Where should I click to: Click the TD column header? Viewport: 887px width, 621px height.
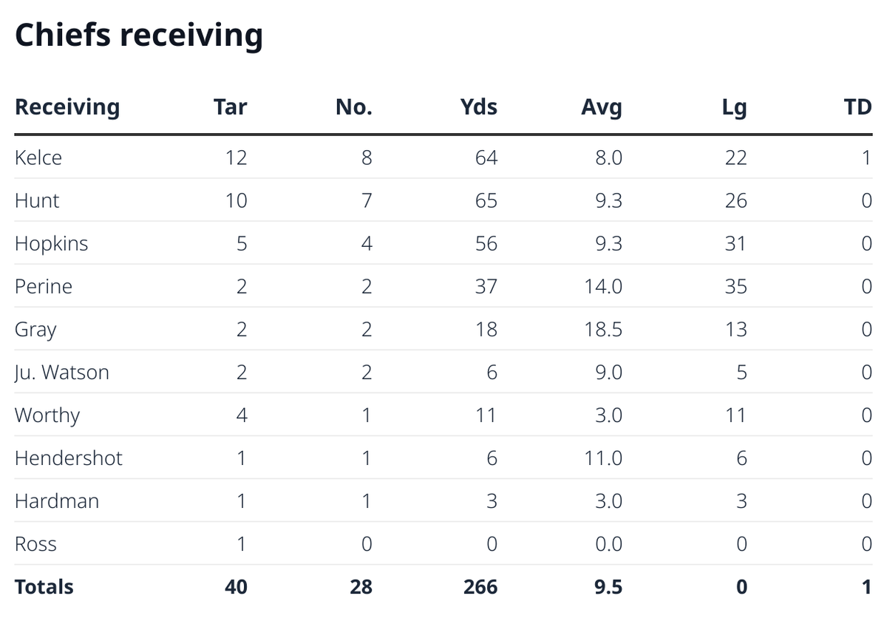[x=857, y=107]
